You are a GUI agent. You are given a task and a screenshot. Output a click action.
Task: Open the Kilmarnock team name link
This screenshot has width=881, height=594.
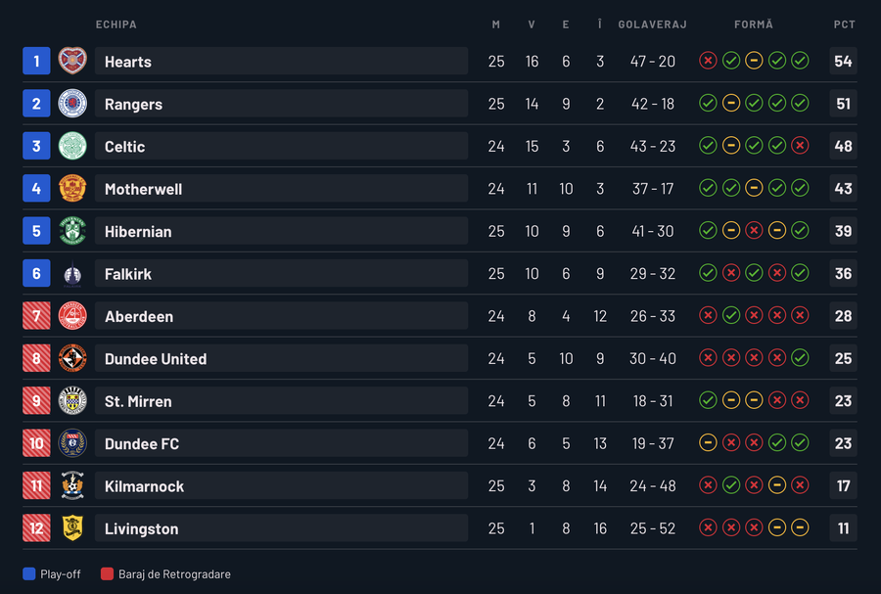(x=144, y=486)
